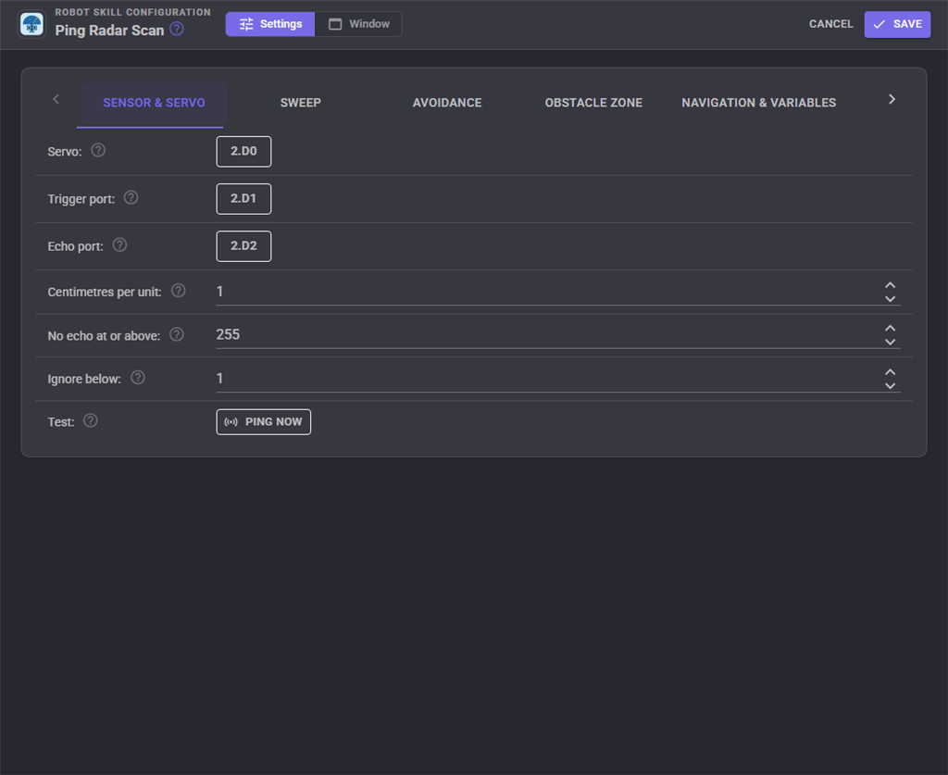
Task: Decrease the Ignore below value
Action: [x=890, y=386]
